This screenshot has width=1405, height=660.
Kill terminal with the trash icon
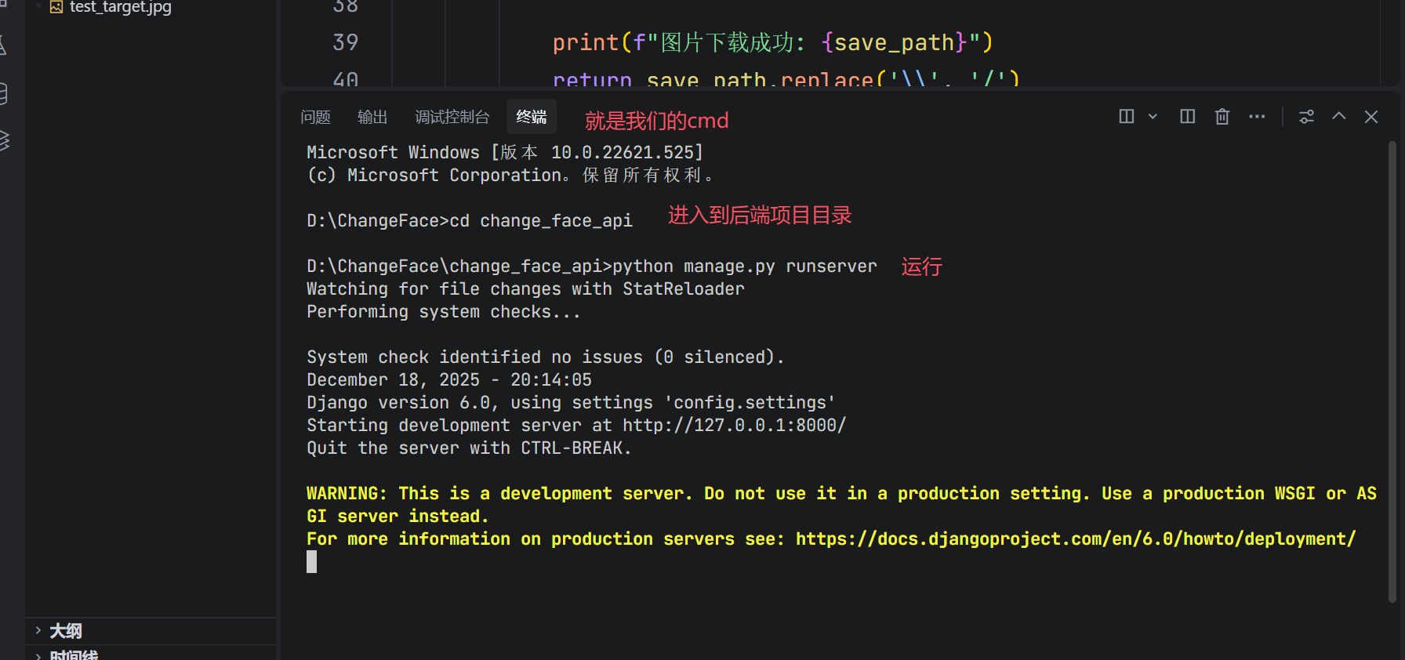pos(1222,117)
